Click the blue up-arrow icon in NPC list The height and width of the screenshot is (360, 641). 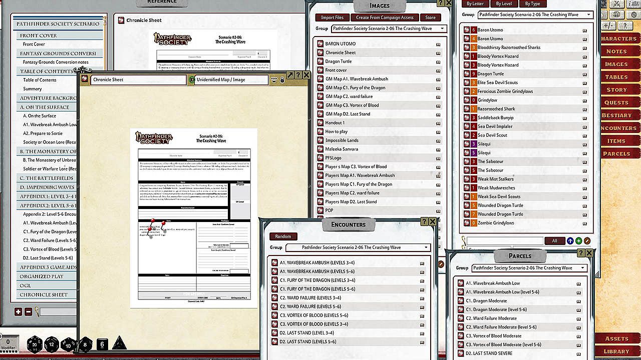[x=570, y=241]
